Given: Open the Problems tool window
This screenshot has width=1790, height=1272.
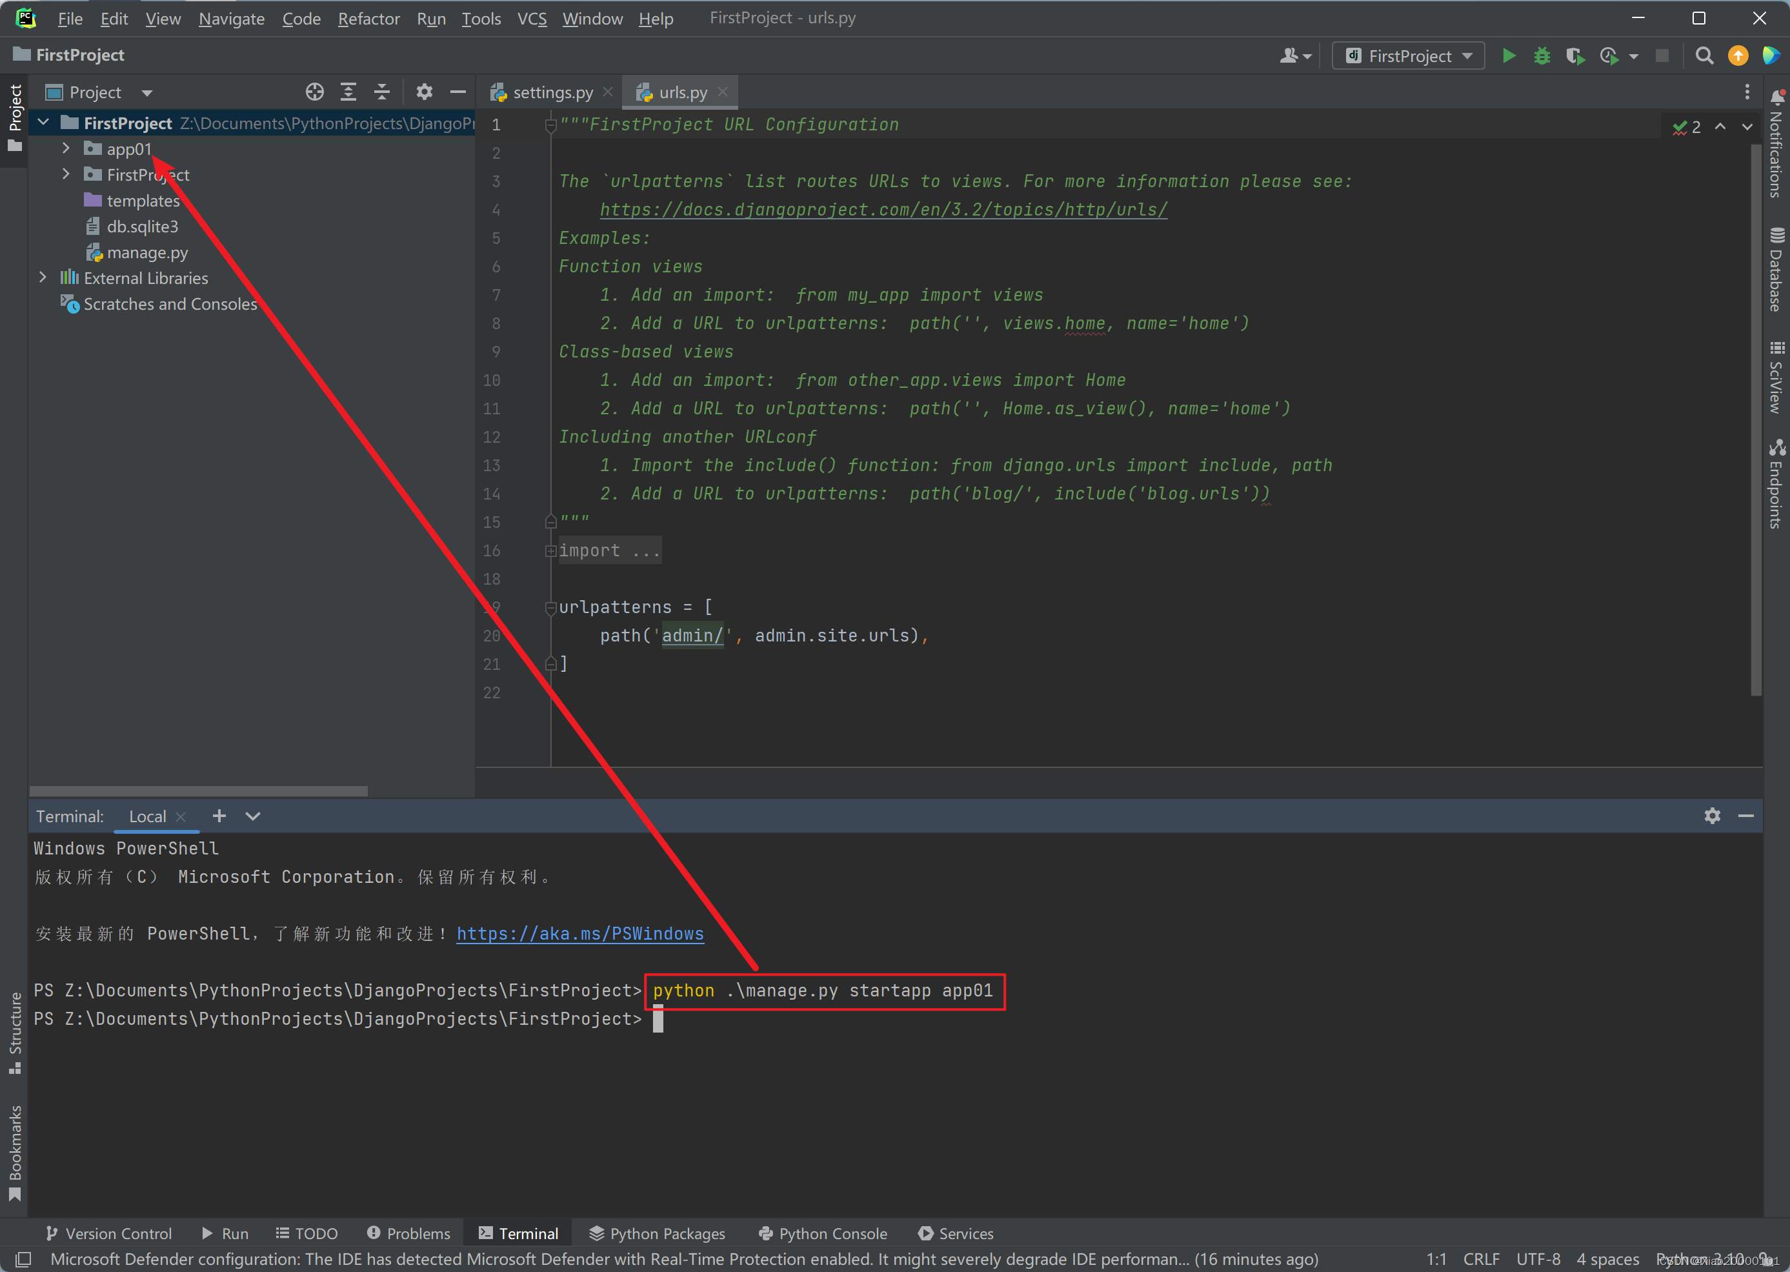Looking at the screenshot, I should pos(408,1233).
